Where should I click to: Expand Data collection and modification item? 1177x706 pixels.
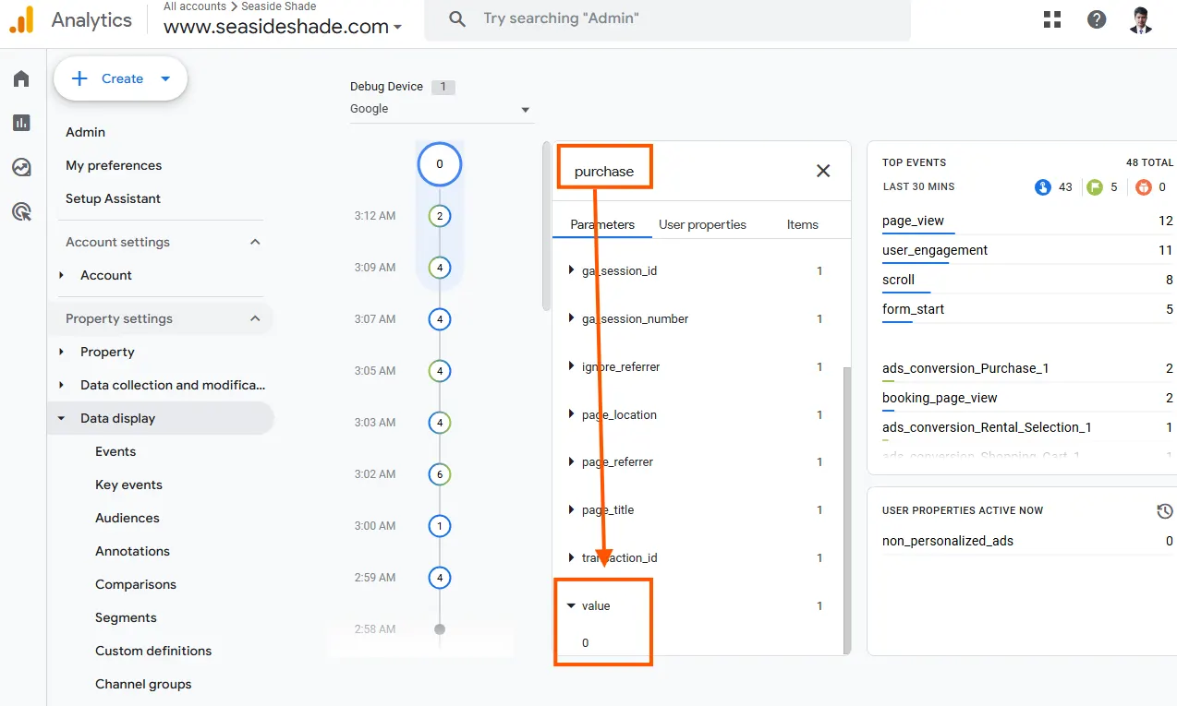(62, 385)
